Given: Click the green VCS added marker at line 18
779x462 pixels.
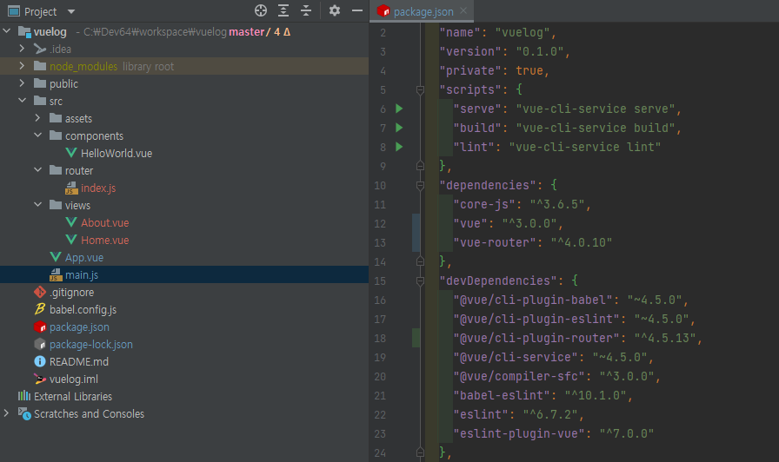Looking at the screenshot, I should (x=416, y=338).
